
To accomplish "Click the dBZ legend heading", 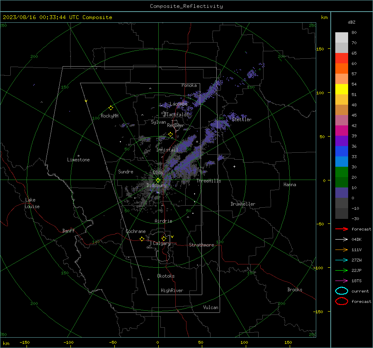I will coord(351,22).
